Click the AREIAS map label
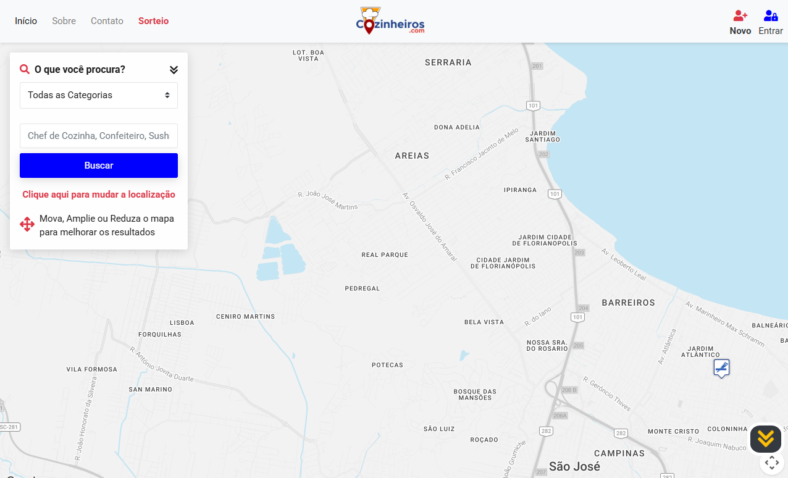Viewport: 788px width, 478px height. click(x=412, y=156)
